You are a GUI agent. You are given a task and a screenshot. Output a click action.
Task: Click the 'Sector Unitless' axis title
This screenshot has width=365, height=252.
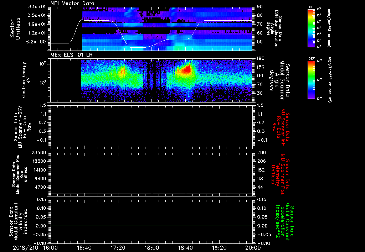[15, 28]
